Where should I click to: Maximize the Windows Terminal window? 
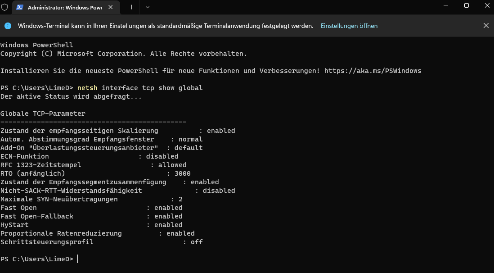tap(467, 5)
